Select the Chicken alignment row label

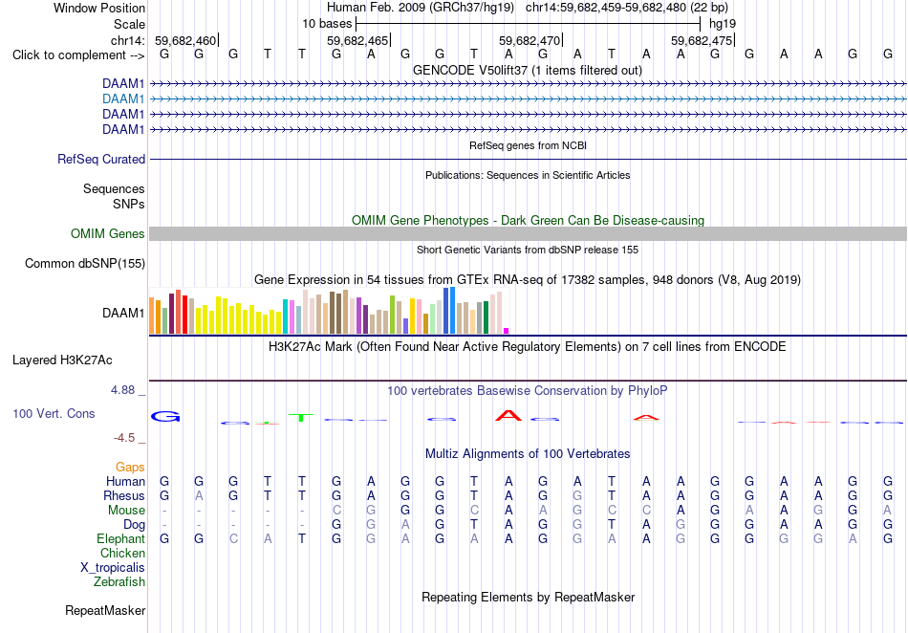pyautogui.click(x=122, y=553)
